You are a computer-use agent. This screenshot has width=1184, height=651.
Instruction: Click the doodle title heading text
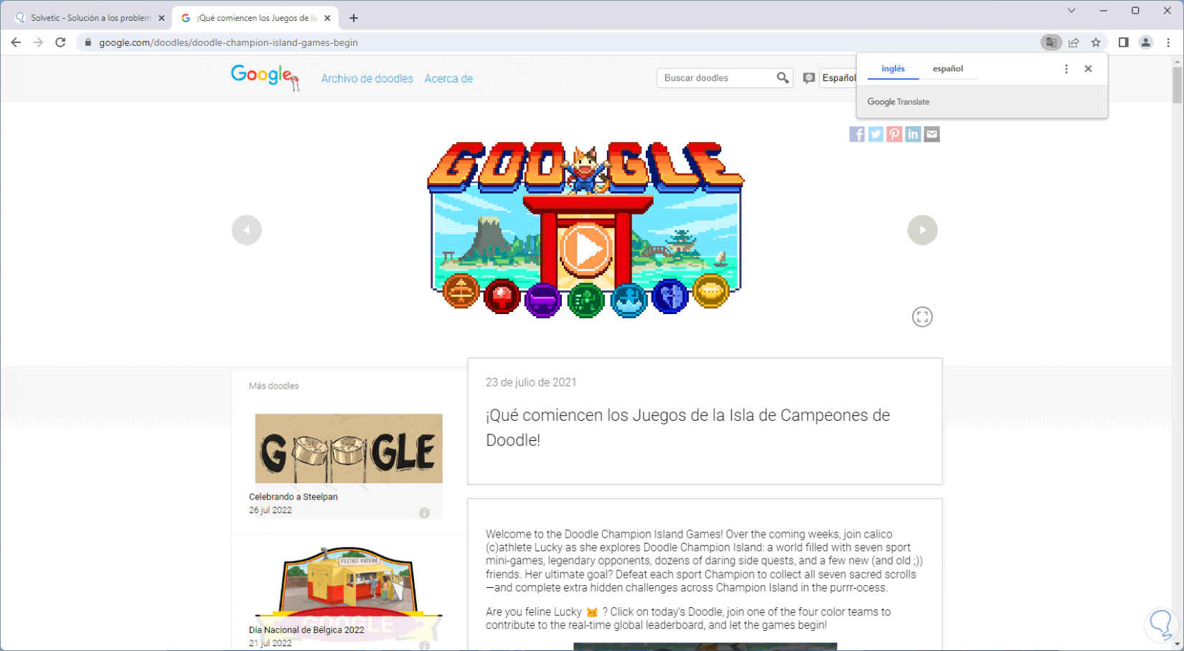click(x=687, y=428)
